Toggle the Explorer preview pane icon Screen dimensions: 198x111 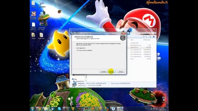[150, 37]
